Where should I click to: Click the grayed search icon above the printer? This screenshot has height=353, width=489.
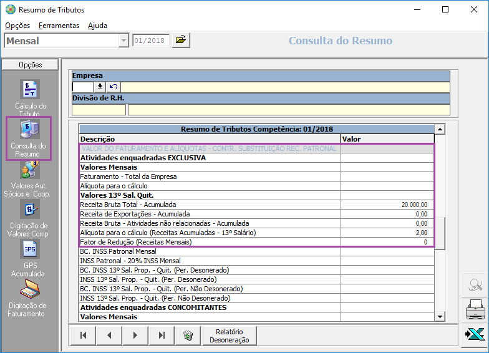click(475, 284)
